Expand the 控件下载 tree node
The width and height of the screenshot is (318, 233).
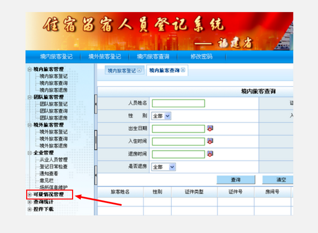(29, 209)
